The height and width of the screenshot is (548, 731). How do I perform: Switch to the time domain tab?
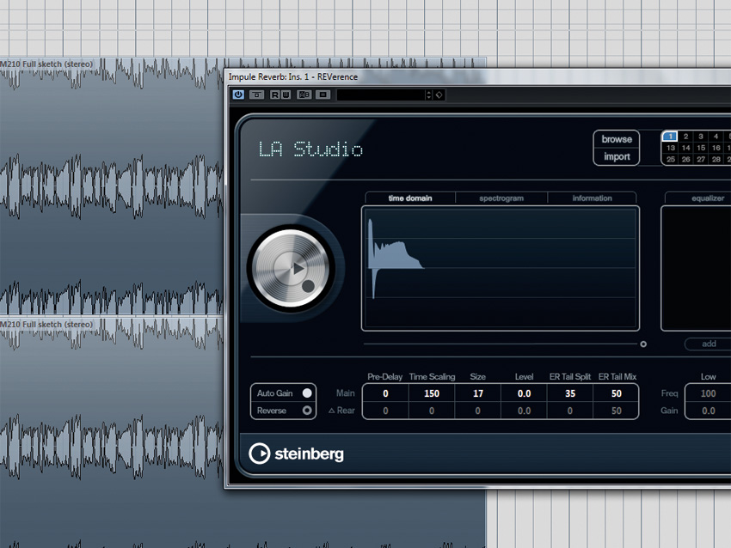(410, 198)
